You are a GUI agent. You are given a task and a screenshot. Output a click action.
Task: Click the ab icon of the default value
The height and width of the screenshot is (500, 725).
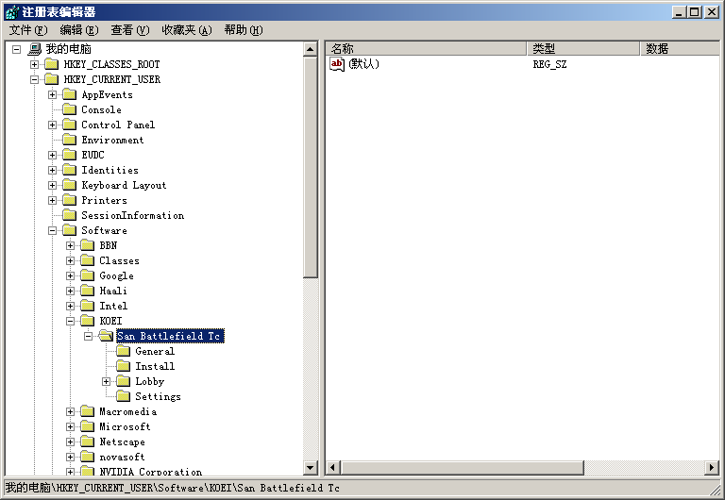click(337, 64)
